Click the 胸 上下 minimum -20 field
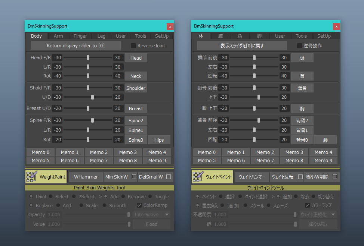Screen dimensions: 364x246 pyautogui.click(x=223, y=108)
